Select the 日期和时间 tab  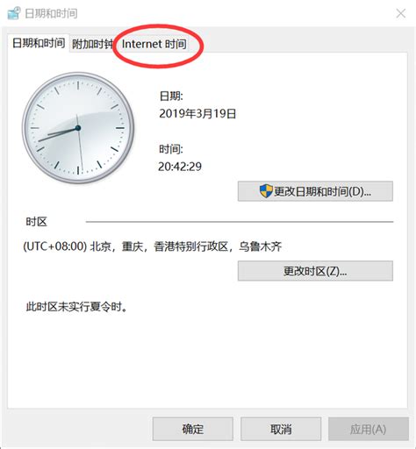coord(39,43)
